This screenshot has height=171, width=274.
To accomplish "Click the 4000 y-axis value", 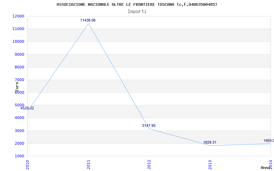I will click(19, 118).
